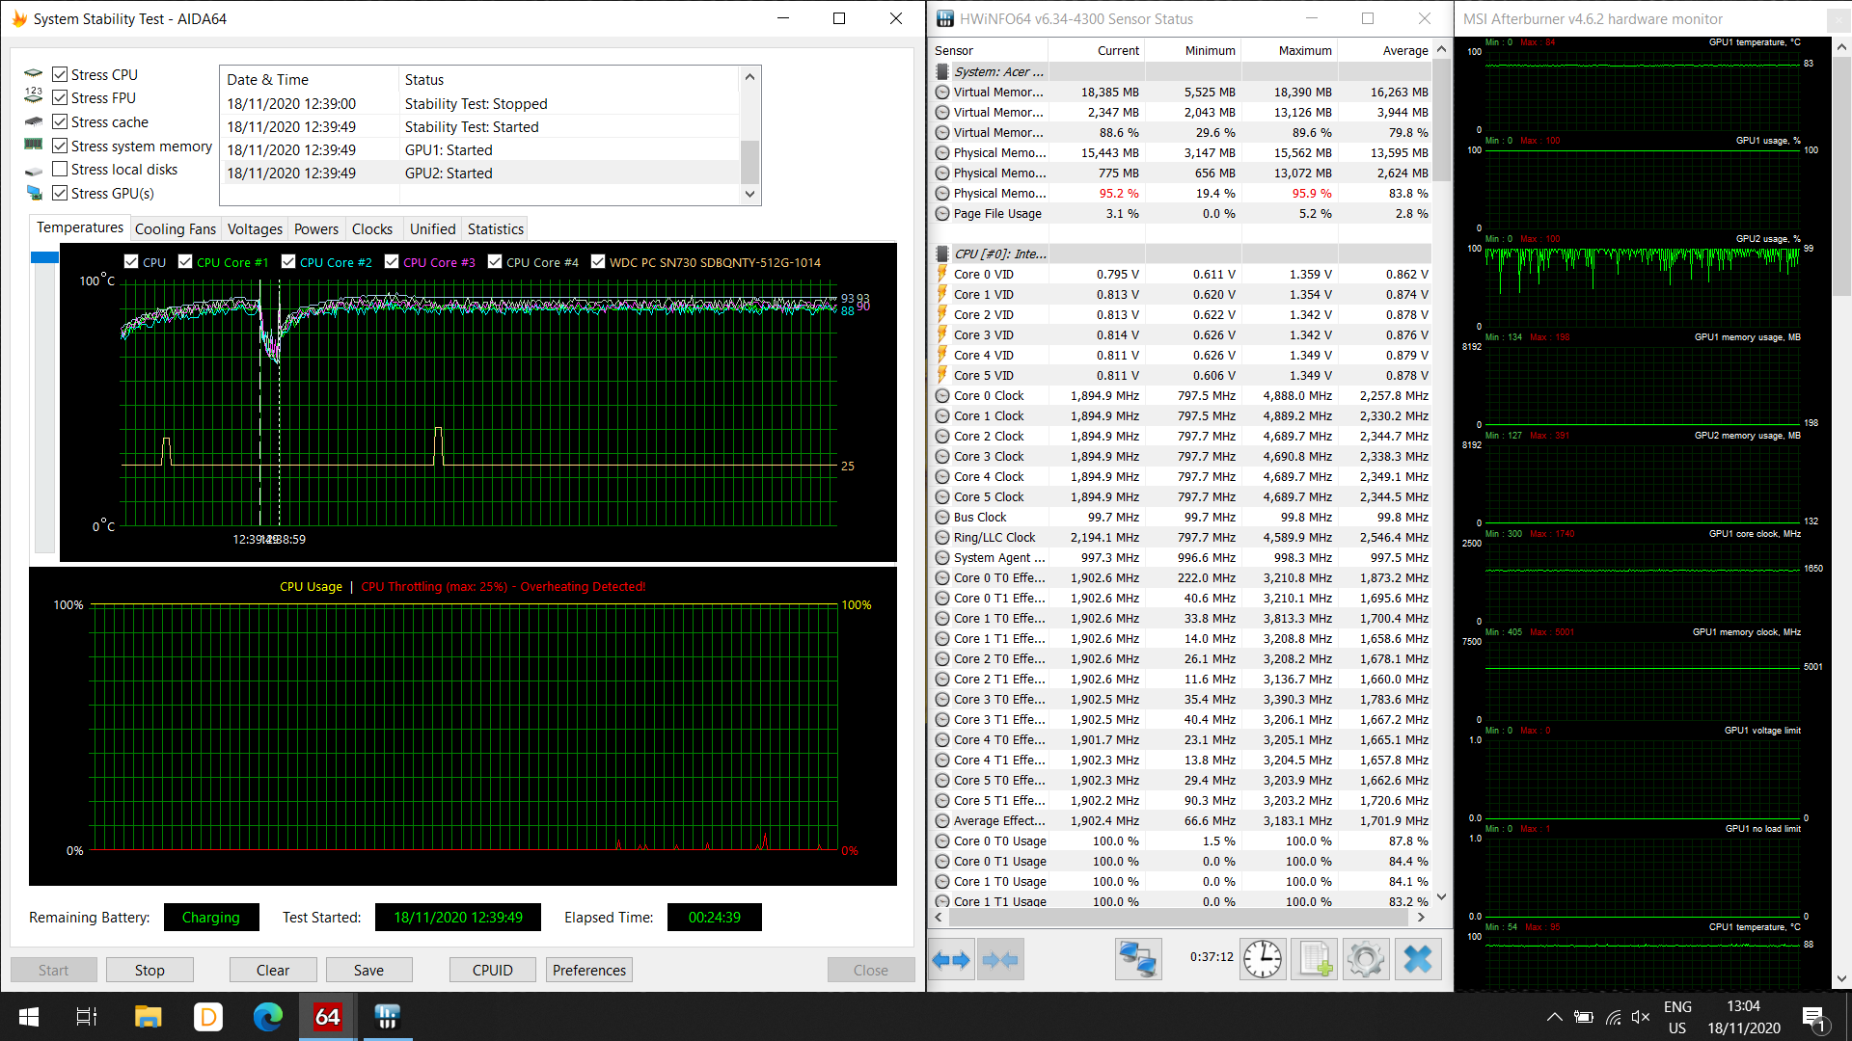This screenshot has height=1041, width=1852.
Task: Enable Stress local disks checkbox
Action: 60,170
